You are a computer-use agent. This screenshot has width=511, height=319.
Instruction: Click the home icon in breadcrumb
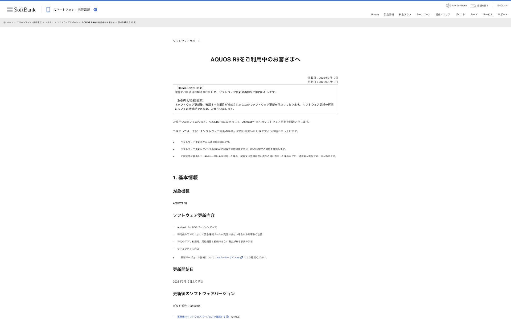[x=5, y=23]
